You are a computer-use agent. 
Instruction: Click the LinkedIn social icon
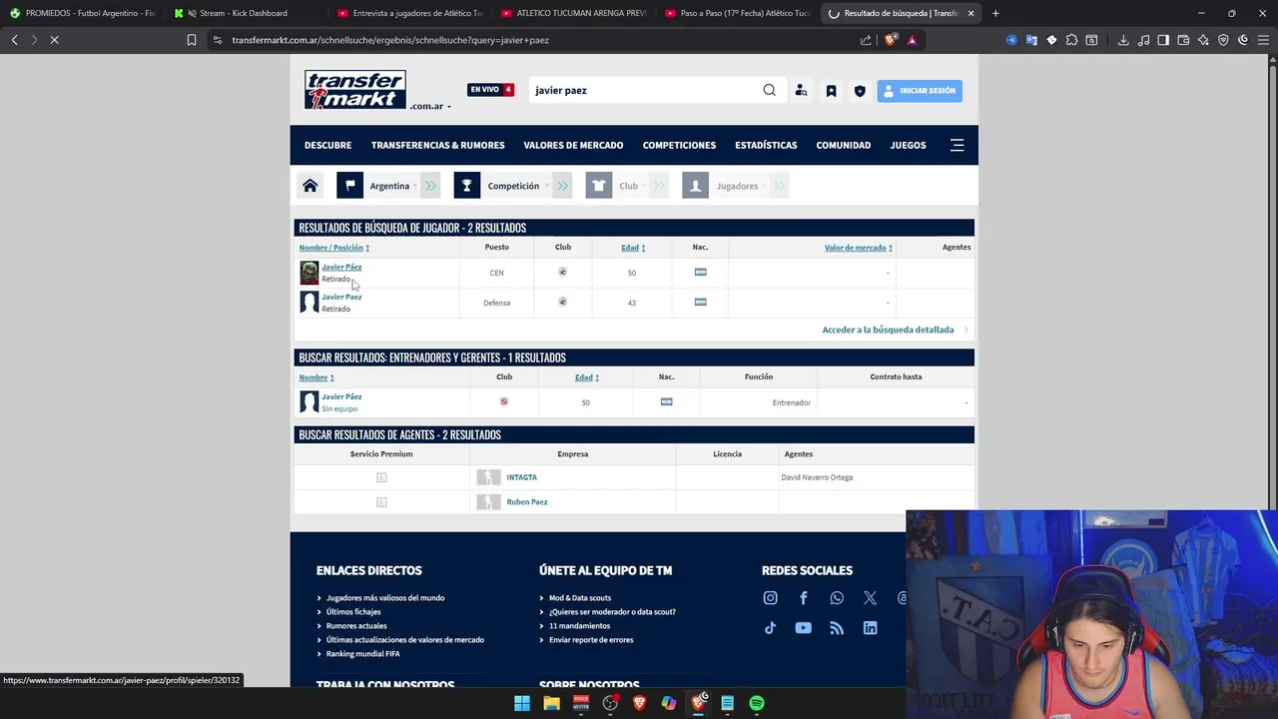(x=870, y=628)
